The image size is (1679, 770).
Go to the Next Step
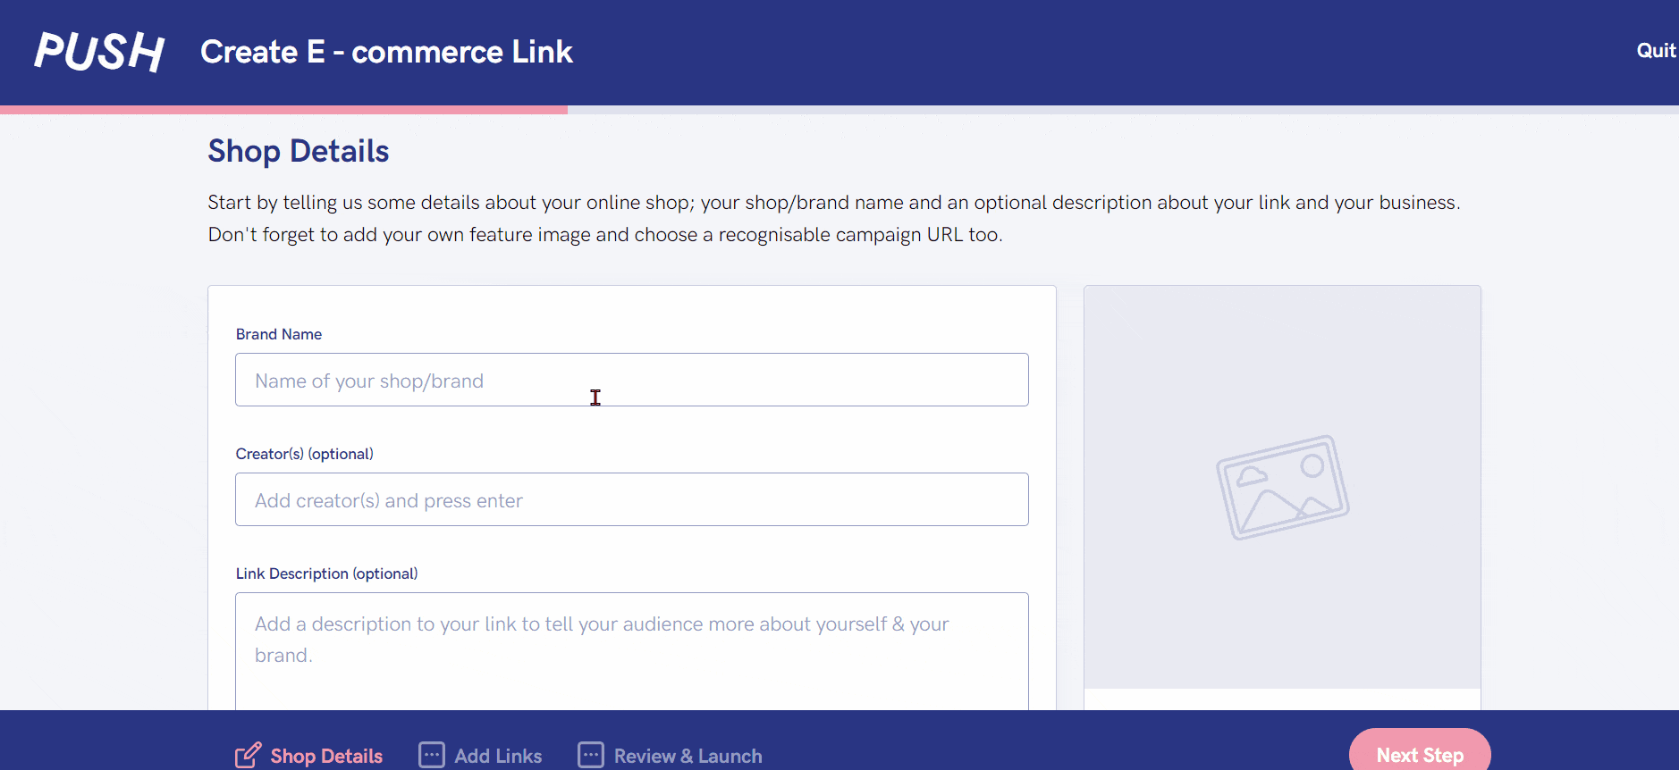pos(1420,751)
